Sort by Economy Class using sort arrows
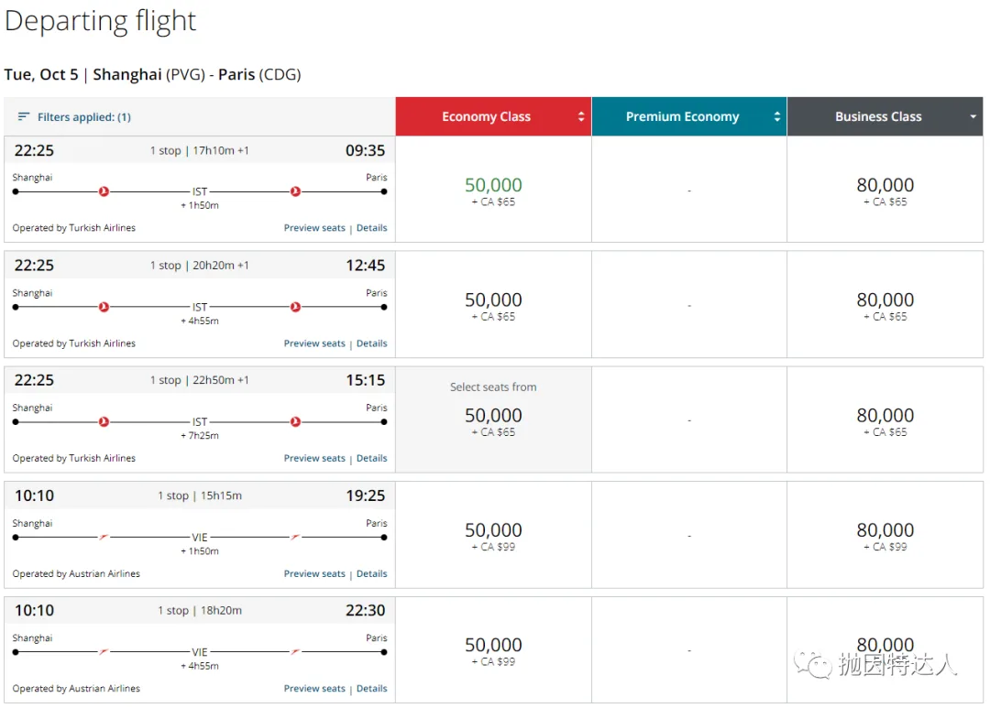Screen dimensions: 990x708 580,117
